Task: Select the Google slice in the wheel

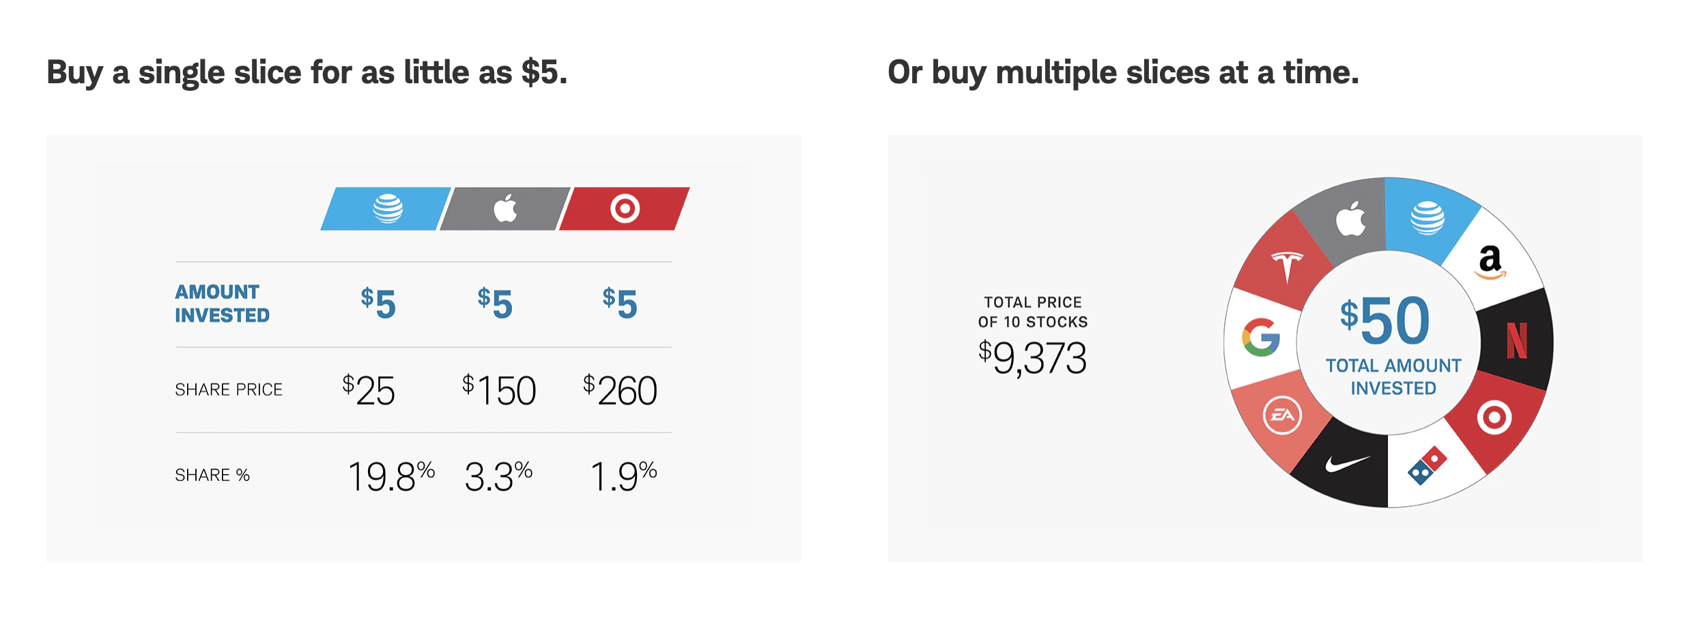Action: [x=1260, y=338]
